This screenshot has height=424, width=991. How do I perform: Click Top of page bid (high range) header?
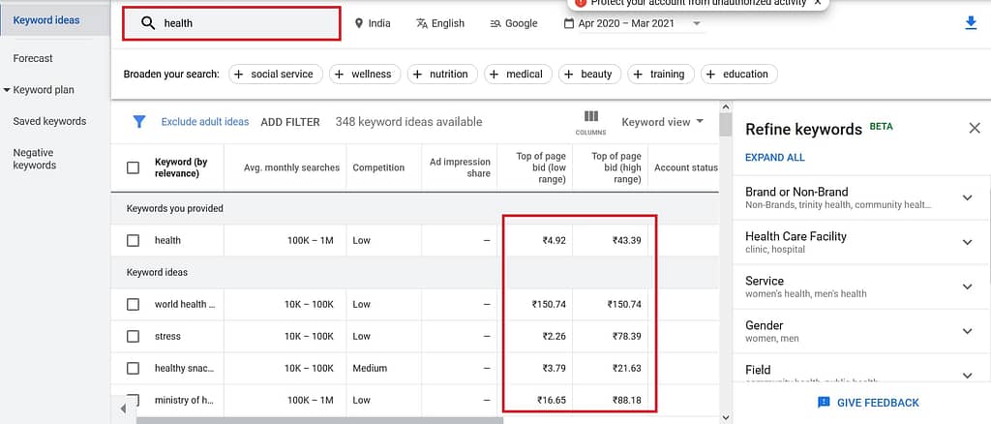(615, 167)
